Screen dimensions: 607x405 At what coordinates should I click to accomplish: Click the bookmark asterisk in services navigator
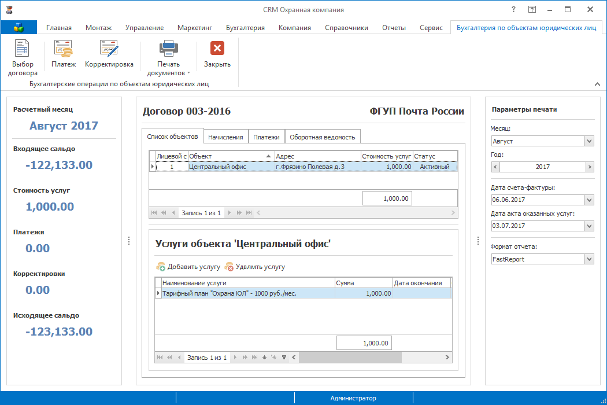pyautogui.click(x=264, y=358)
